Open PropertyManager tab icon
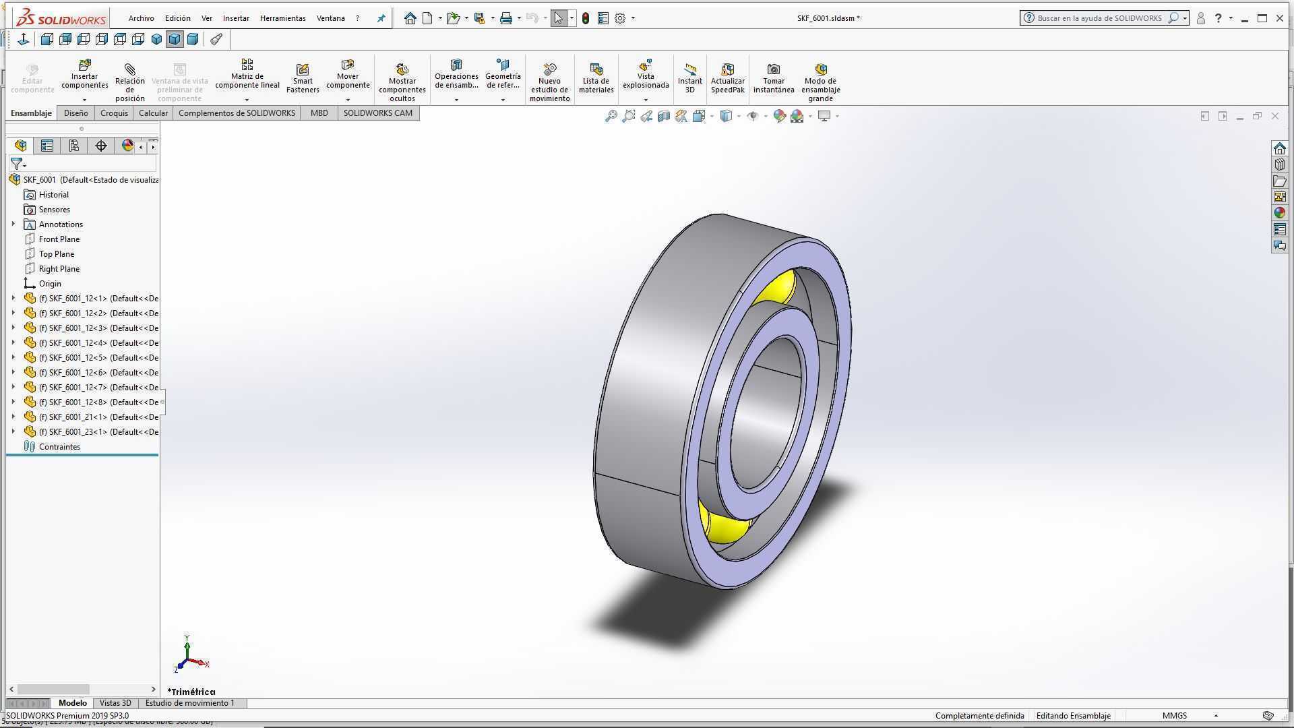Viewport: 1294px width, 728px height. coord(47,146)
